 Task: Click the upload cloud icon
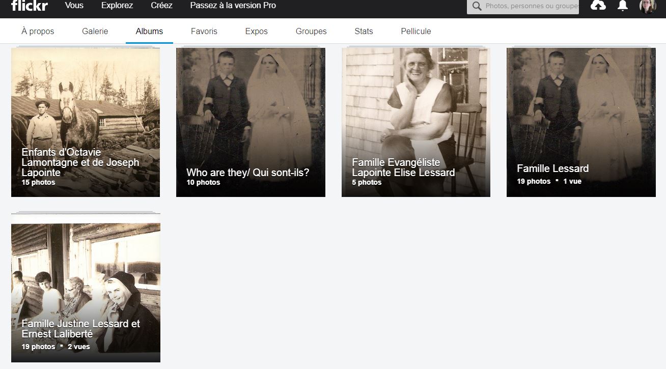pos(598,6)
